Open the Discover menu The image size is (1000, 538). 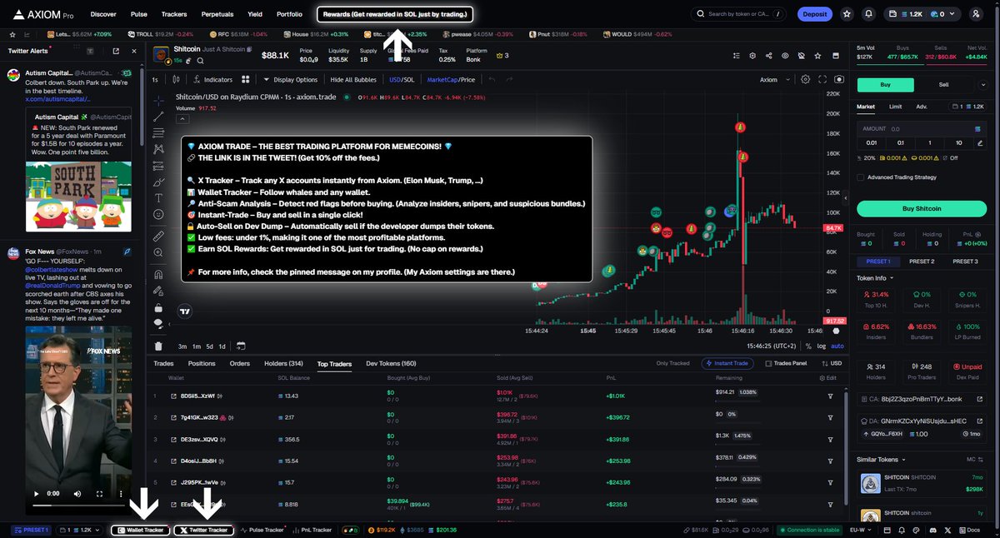pyautogui.click(x=103, y=14)
